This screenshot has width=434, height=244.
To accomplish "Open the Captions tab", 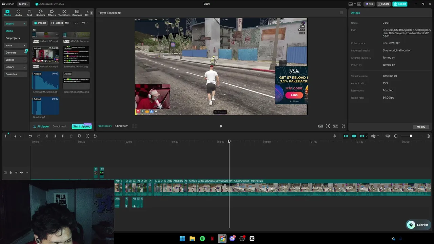I will pos(77,13).
